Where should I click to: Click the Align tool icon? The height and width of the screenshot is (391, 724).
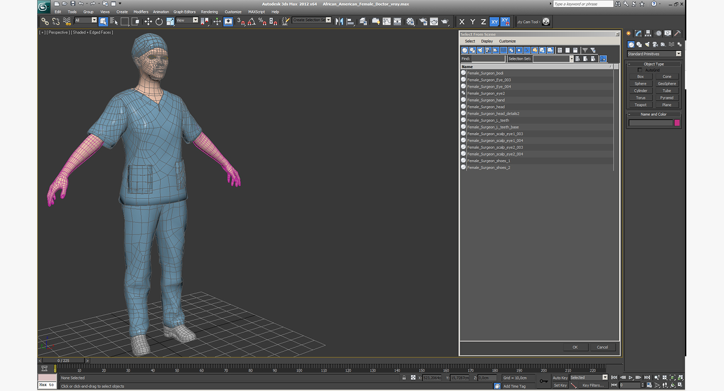[x=350, y=22]
